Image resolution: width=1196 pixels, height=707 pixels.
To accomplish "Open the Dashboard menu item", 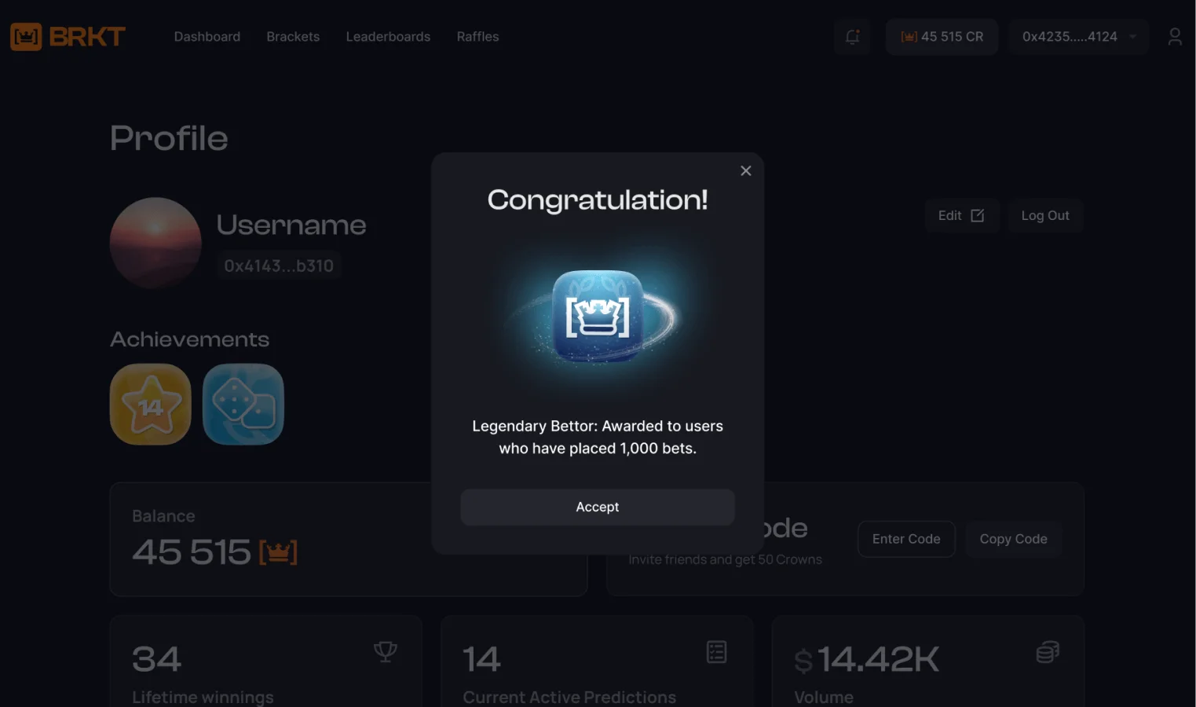I will point(207,37).
